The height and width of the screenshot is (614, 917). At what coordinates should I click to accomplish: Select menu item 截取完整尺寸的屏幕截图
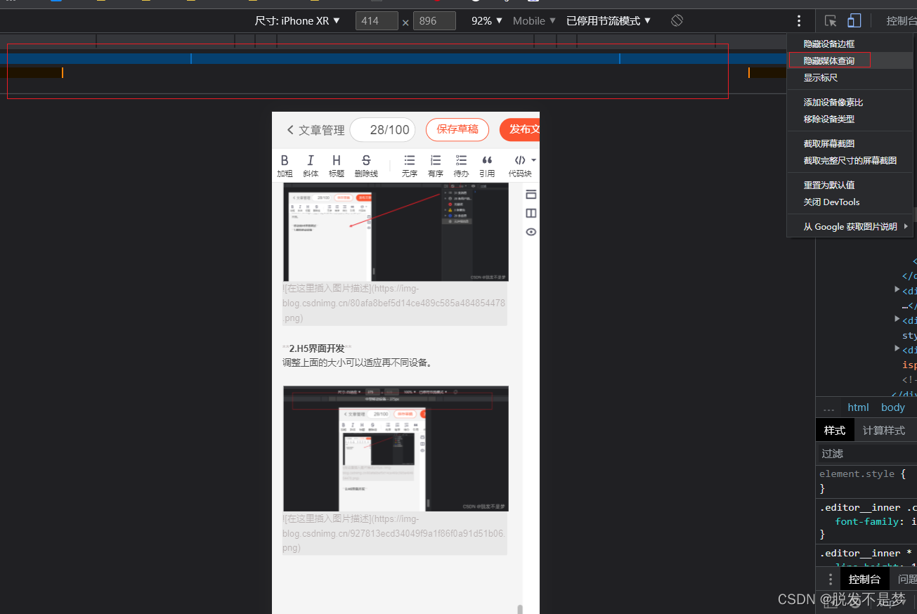[850, 161]
